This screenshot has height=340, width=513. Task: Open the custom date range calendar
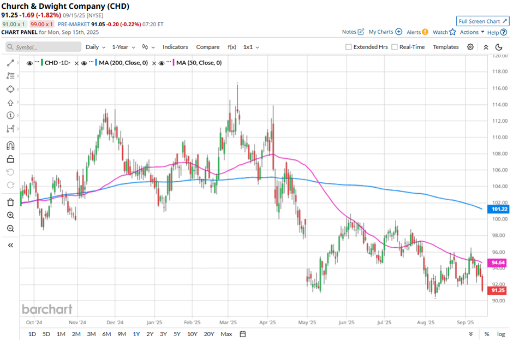click(x=243, y=334)
